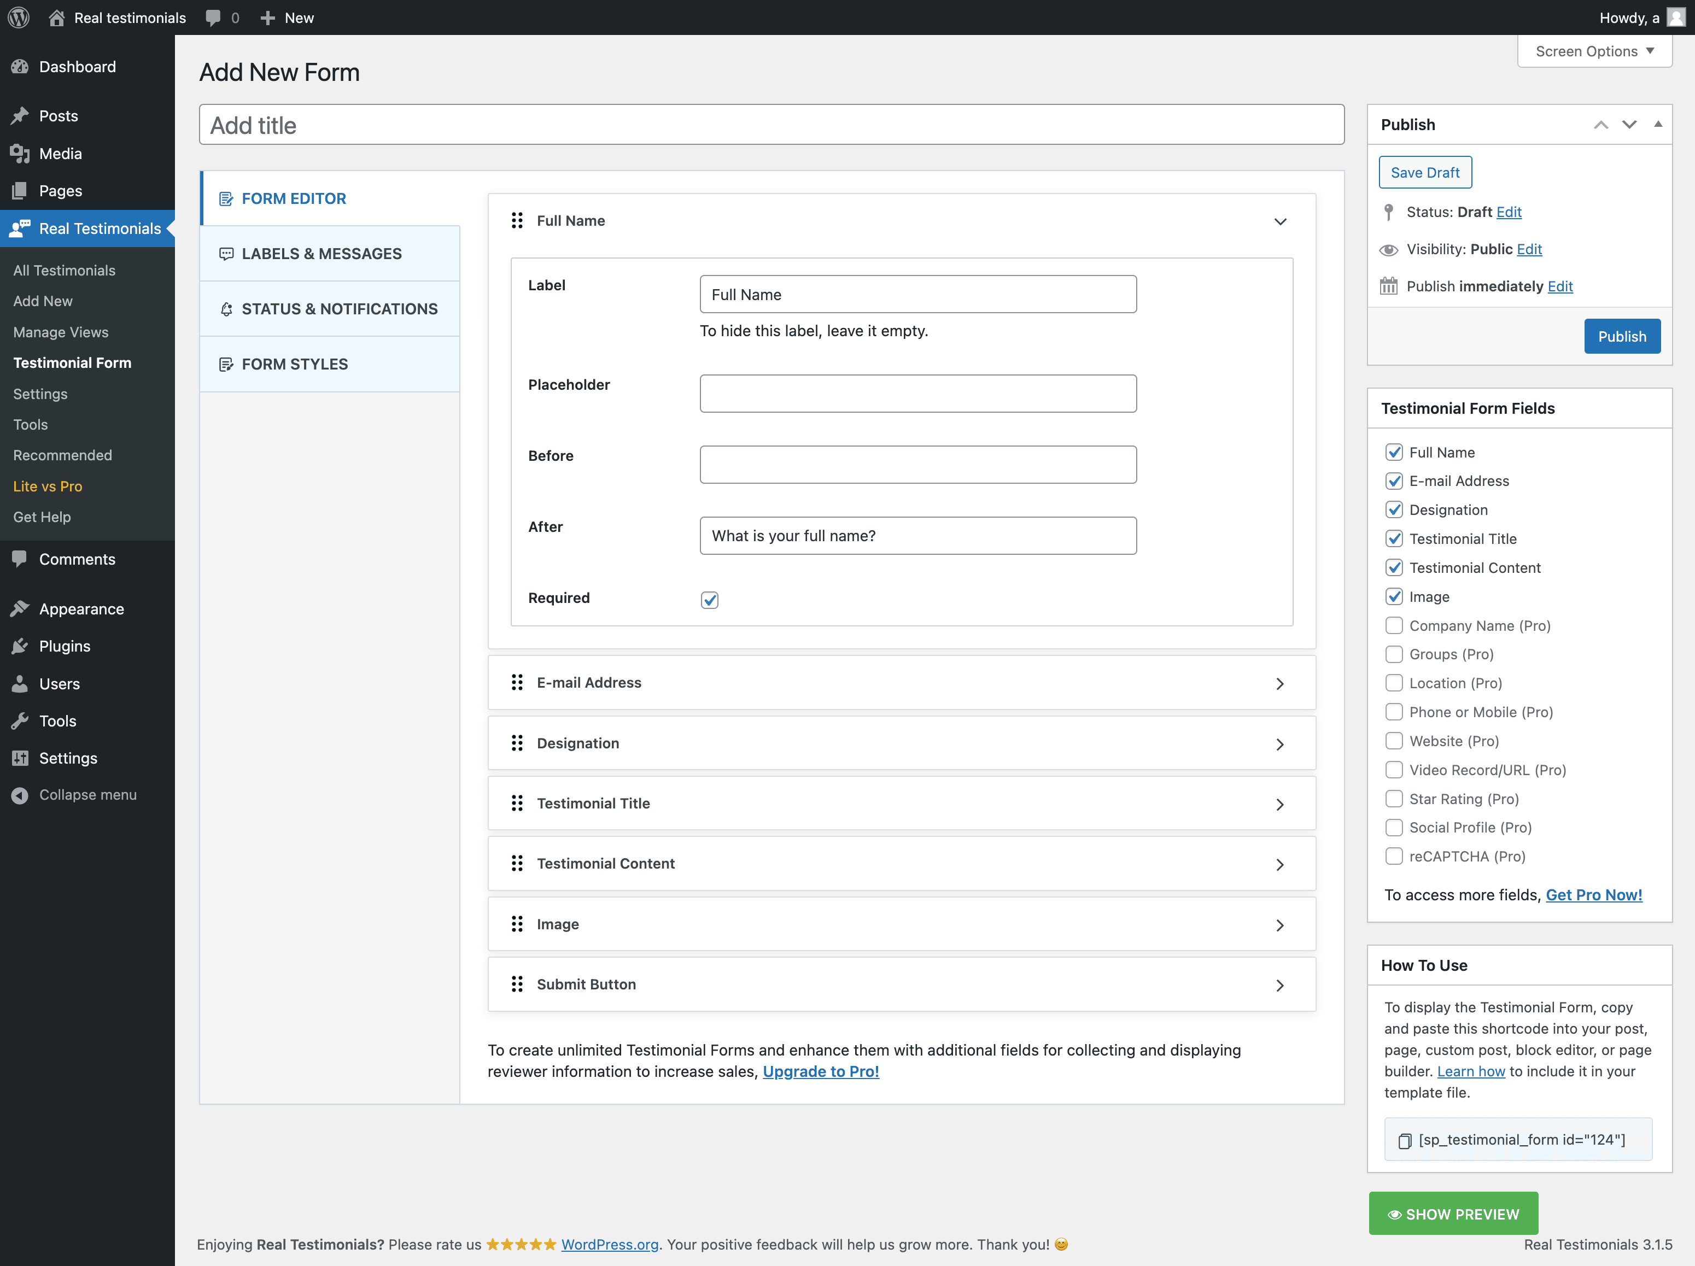
Task: Expand the Testimonial Content field chevron
Action: tap(1279, 865)
